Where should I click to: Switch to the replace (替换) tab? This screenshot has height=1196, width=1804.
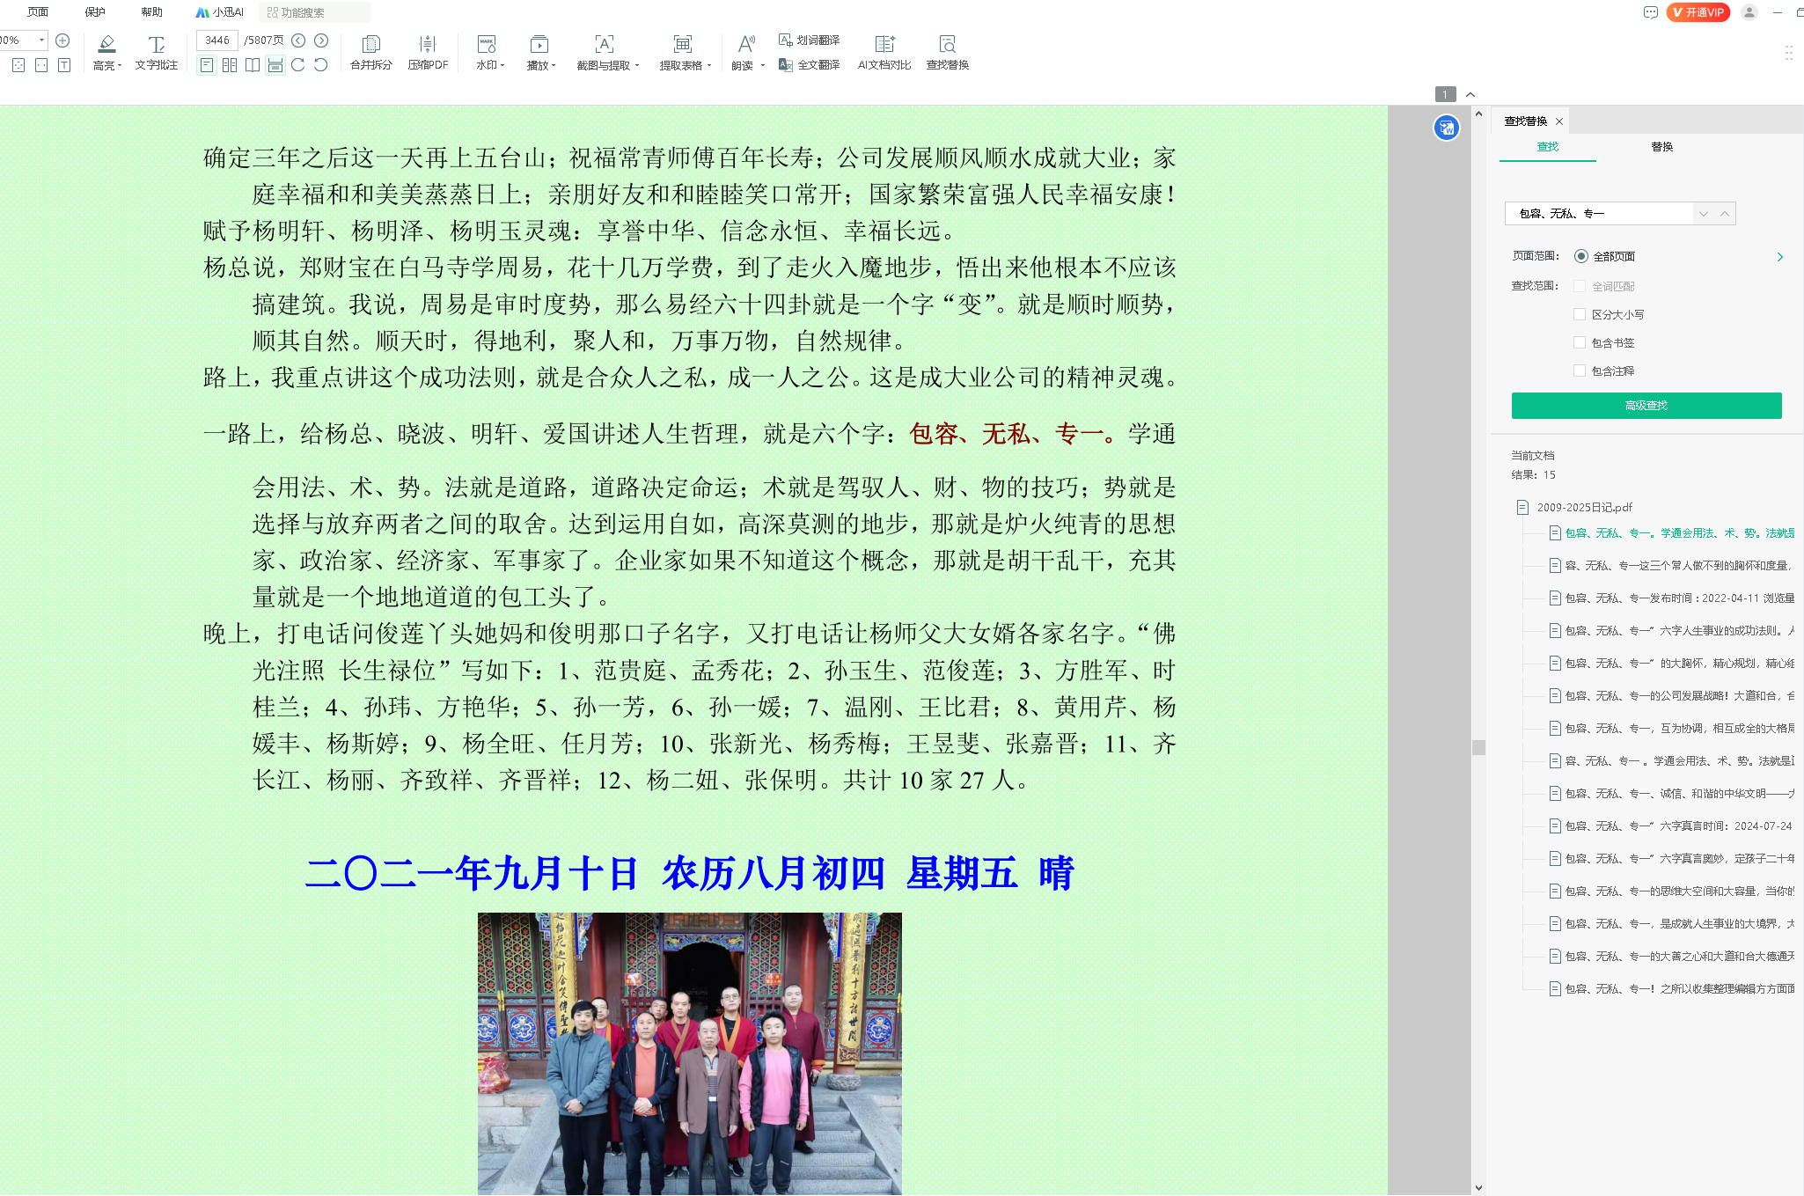point(1661,147)
